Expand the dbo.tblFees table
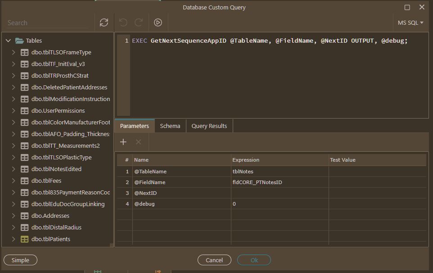The image size is (433, 273). pyautogui.click(x=13, y=181)
